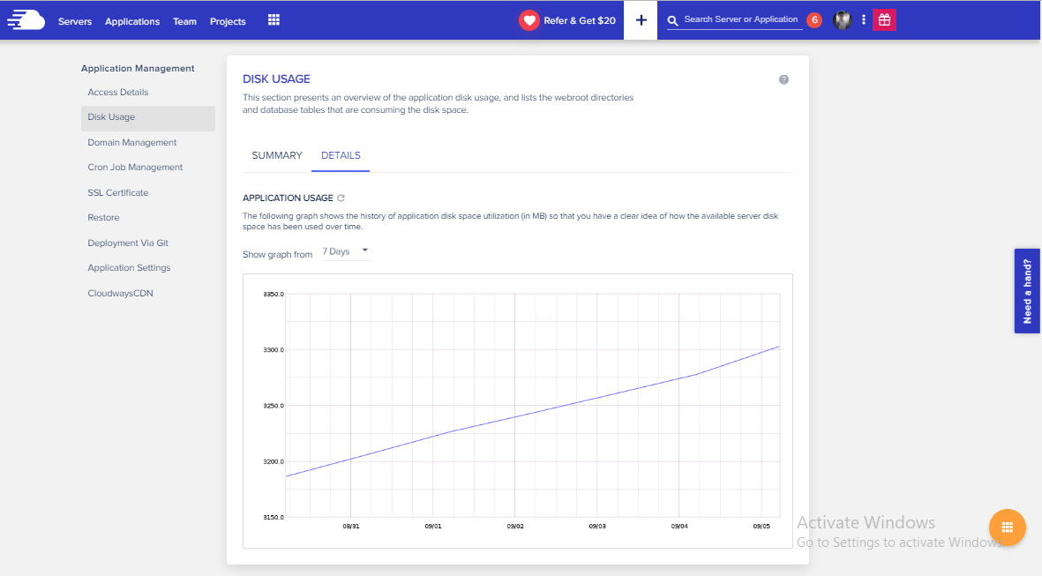Open the 7 Days graph period dropdown

point(344,251)
